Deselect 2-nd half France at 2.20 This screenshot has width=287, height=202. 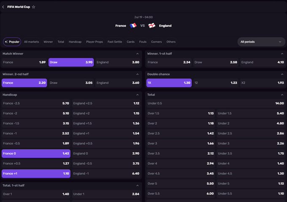pyautogui.click(x=24, y=83)
